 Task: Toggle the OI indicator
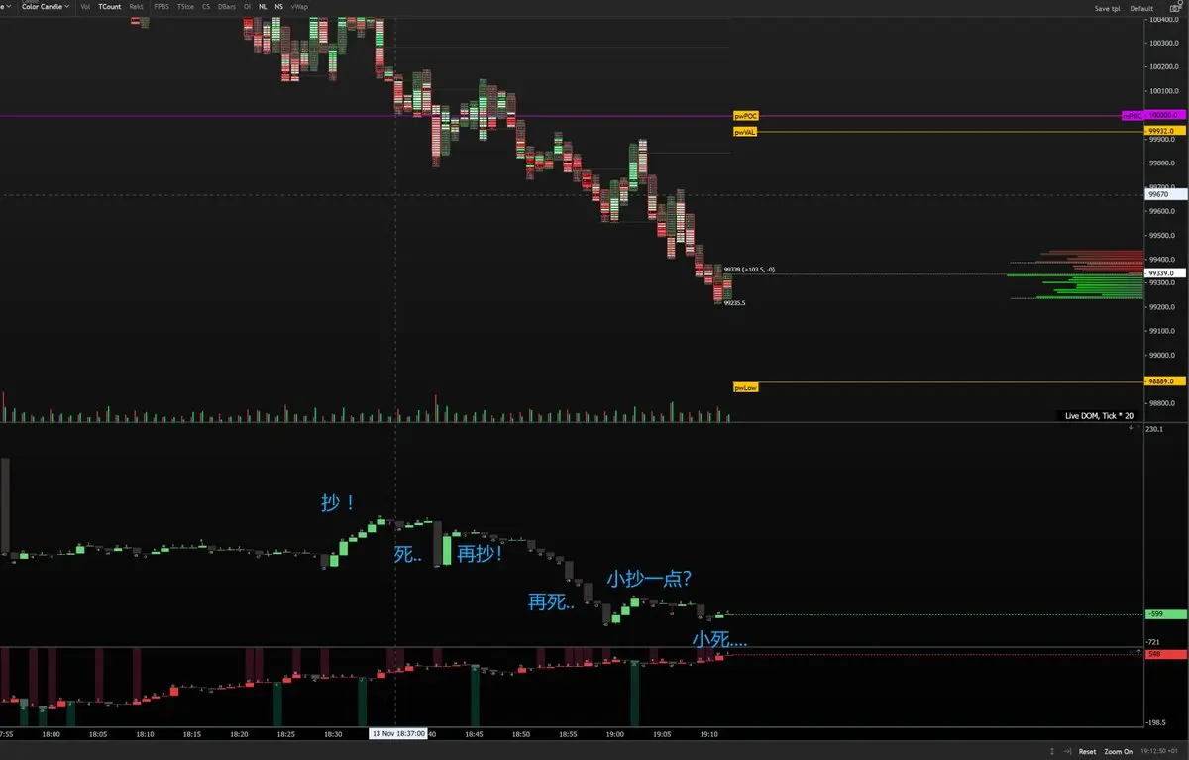click(x=248, y=6)
